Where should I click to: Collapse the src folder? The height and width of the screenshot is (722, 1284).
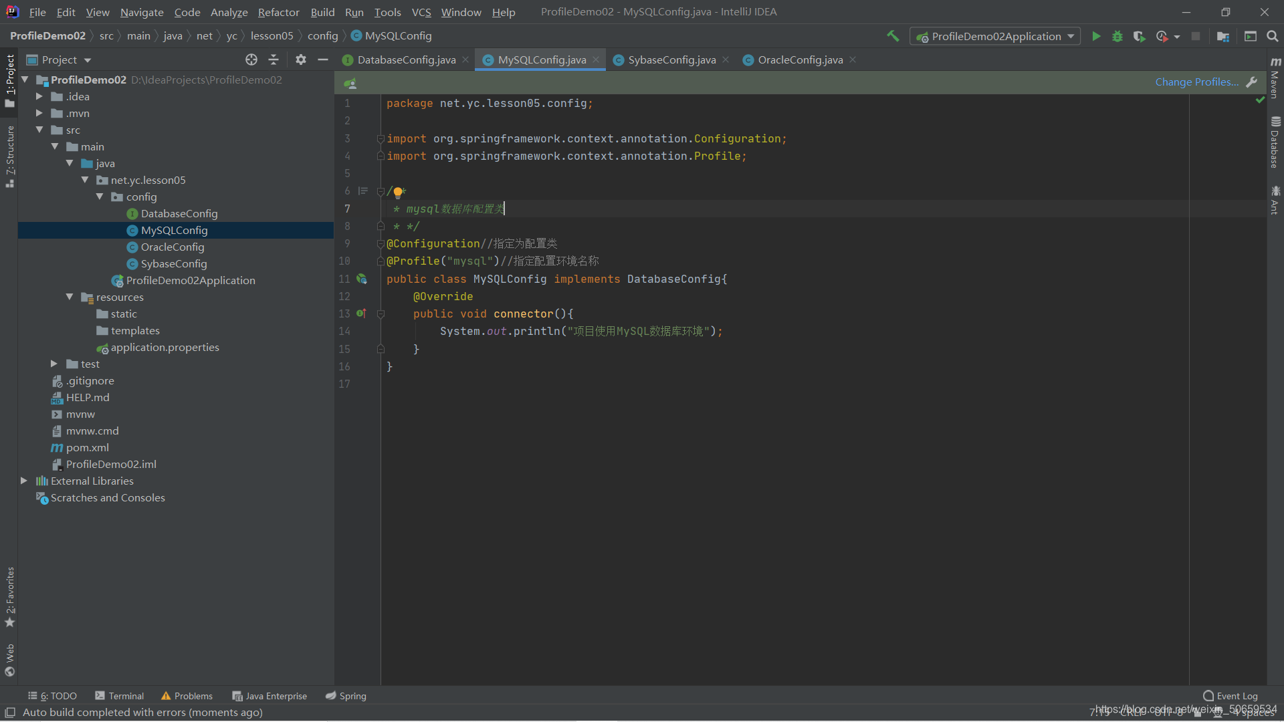pyautogui.click(x=39, y=130)
